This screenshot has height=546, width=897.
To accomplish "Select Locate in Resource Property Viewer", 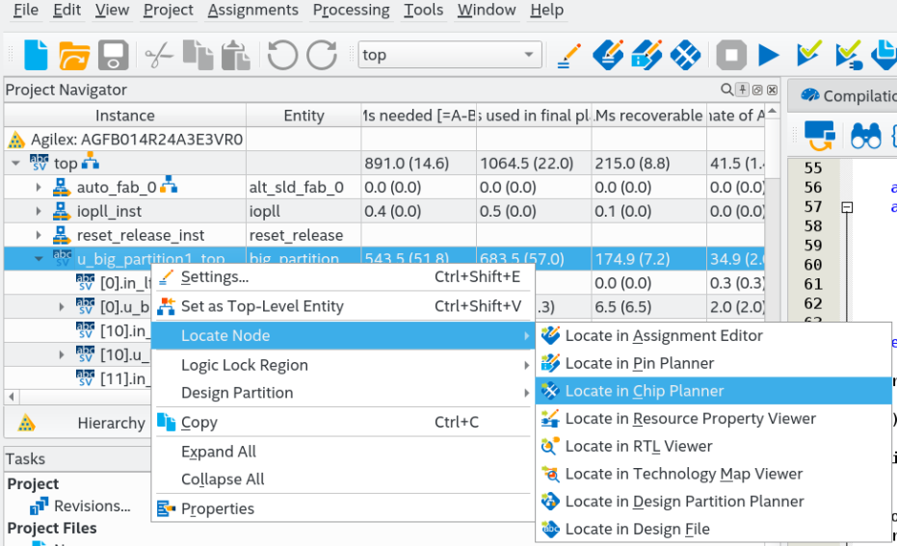I will (714, 419).
